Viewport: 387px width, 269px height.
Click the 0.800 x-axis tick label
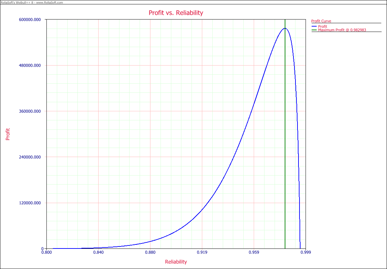tap(46, 252)
